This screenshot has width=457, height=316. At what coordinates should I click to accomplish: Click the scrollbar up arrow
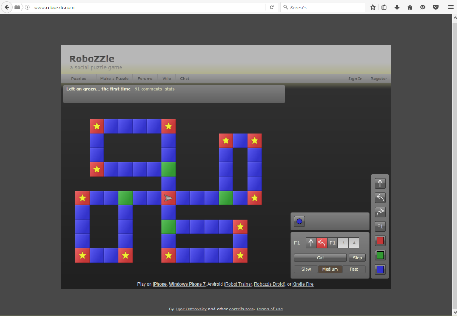tap(454, 18)
